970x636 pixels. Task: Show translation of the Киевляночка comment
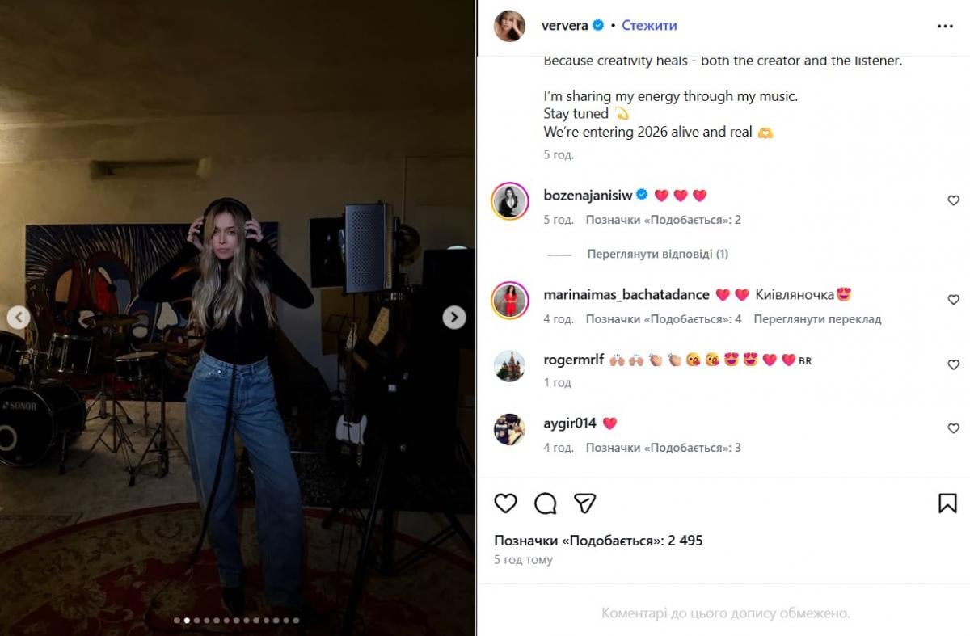point(817,319)
